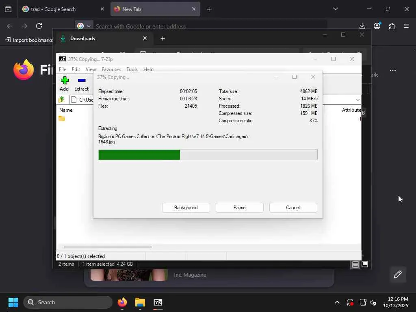Open 7-Zip from the taskbar
This screenshot has height=312, width=416.
click(x=158, y=302)
